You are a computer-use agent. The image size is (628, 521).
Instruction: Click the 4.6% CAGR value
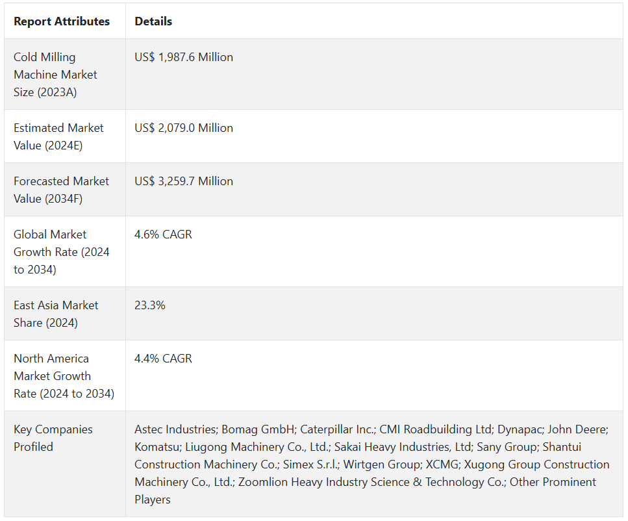click(x=163, y=235)
